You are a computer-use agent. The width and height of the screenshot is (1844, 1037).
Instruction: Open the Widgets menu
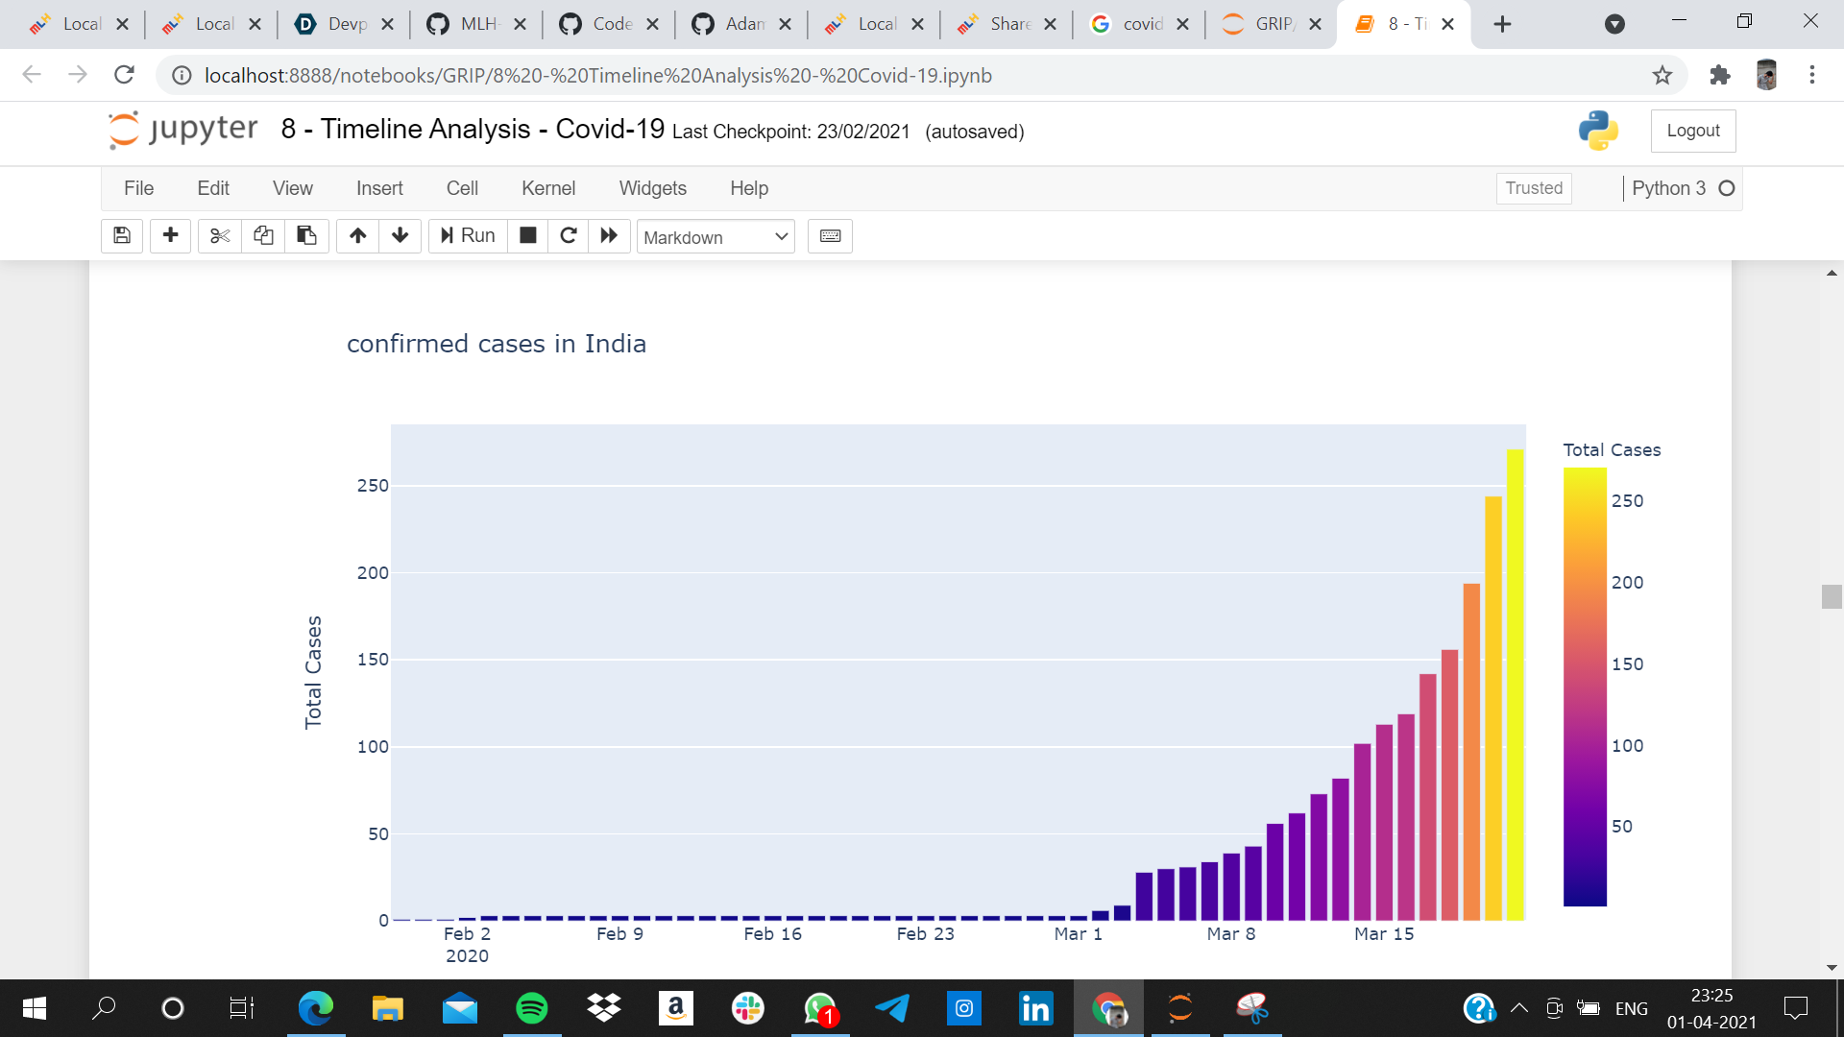coord(652,188)
